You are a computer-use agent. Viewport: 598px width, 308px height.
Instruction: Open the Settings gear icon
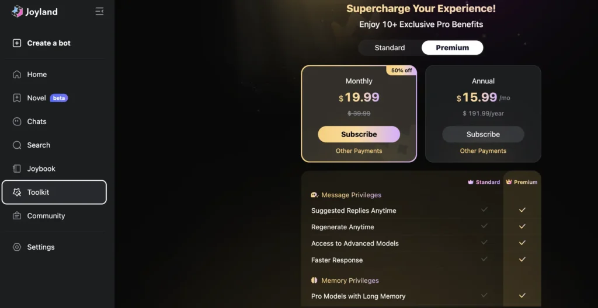pos(17,247)
